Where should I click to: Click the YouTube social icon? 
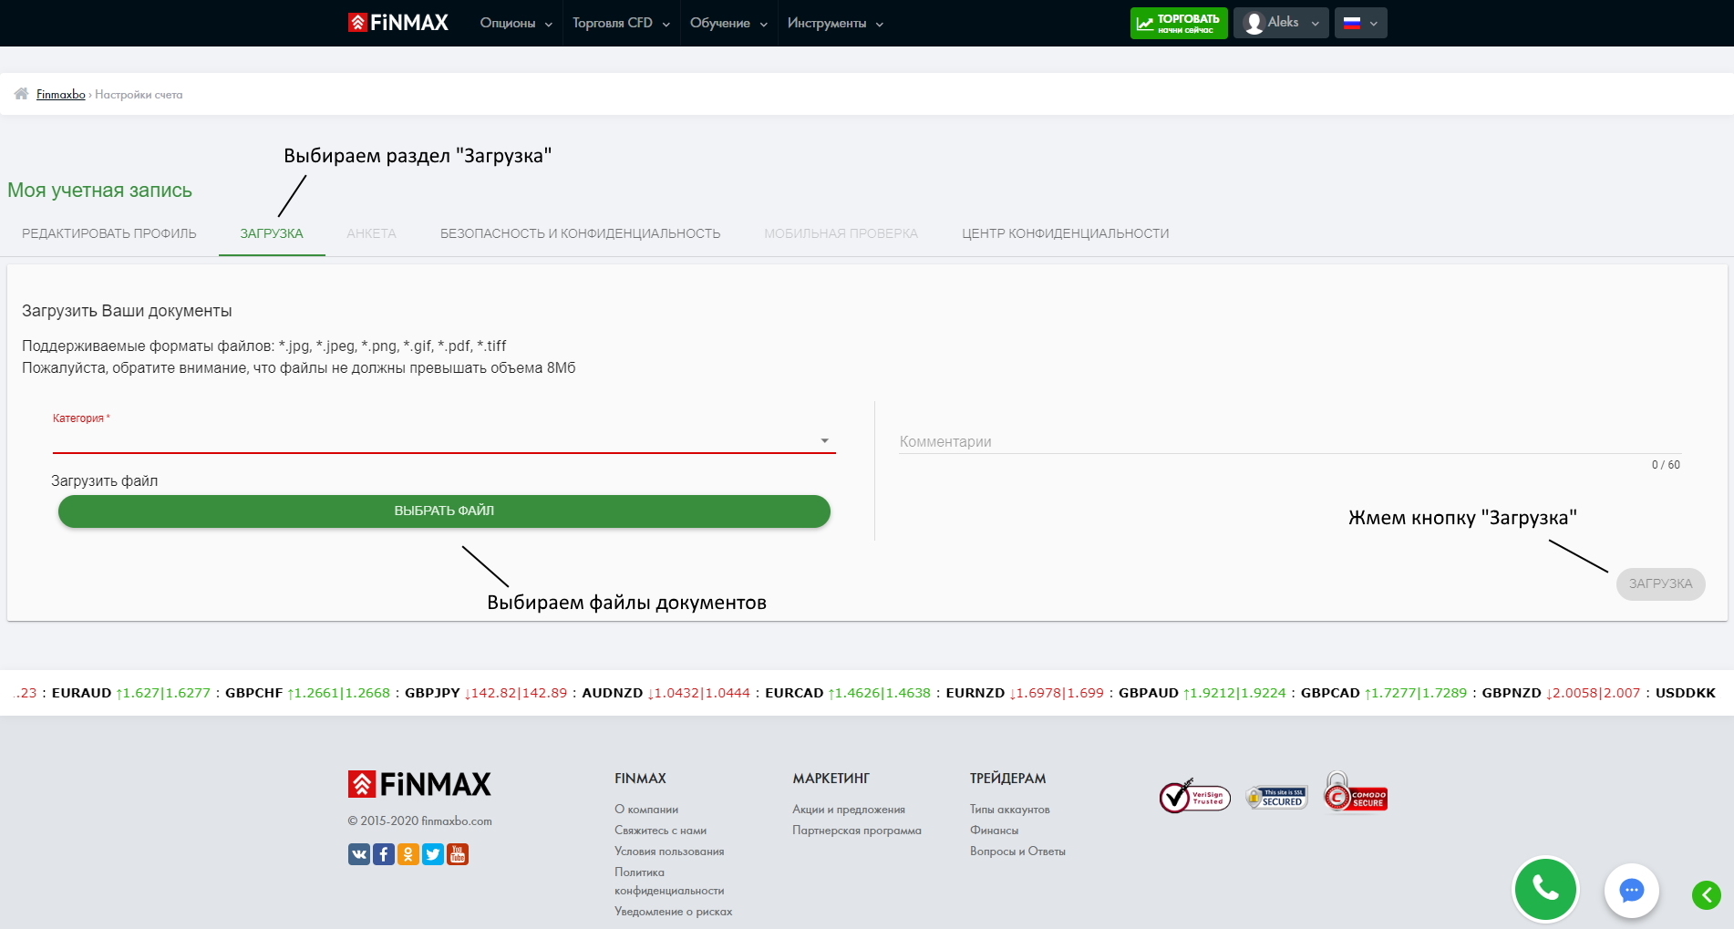[458, 854]
